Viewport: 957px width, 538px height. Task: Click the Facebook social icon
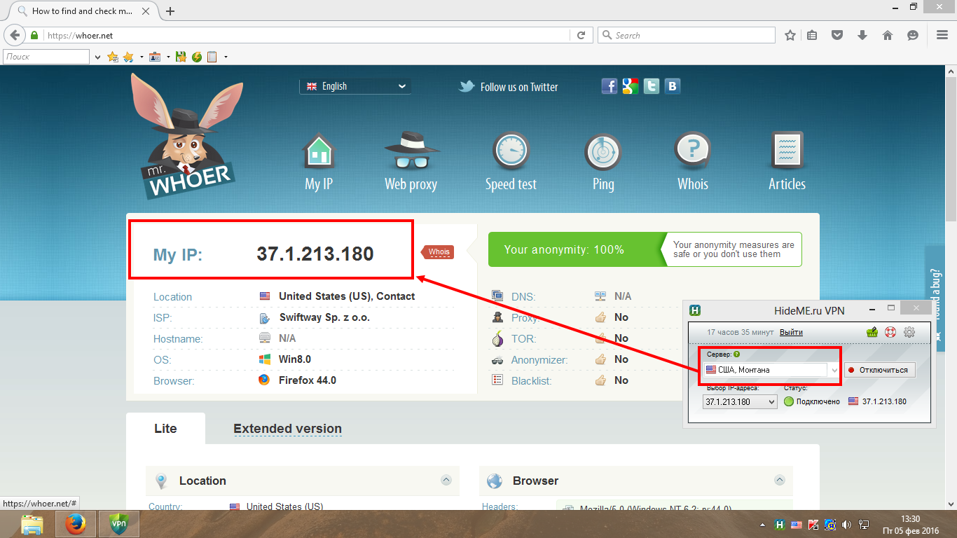pyautogui.click(x=610, y=86)
